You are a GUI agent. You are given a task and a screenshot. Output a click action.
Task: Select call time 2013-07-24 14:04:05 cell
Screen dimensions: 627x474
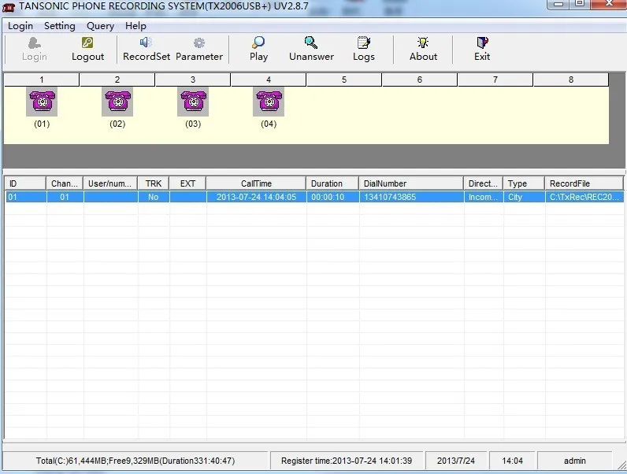point(256,197)
